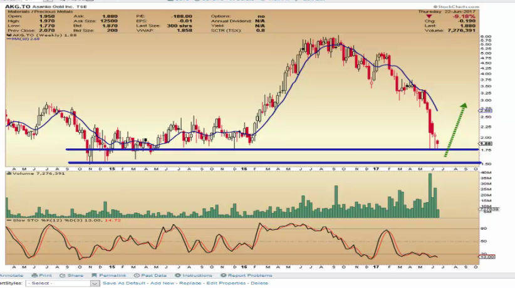This screenshot has height=288, width=515.
Task: Click the AKG.TO ticker symbol heading
Action: tap(18, 6)
